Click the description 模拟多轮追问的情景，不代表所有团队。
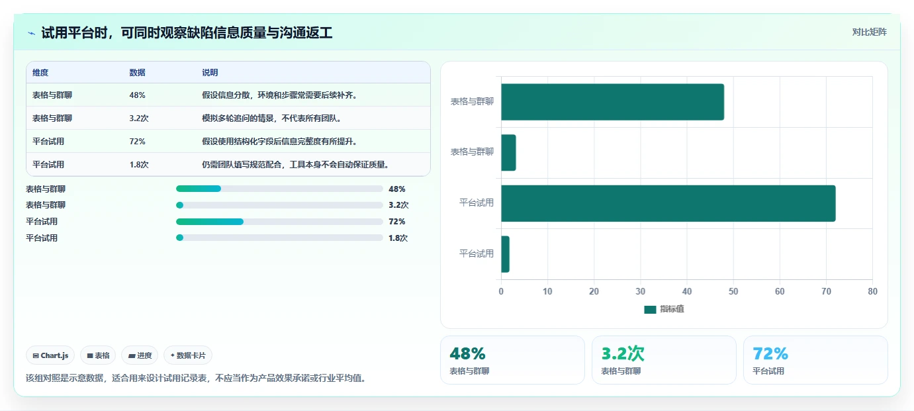The width and height of the screenshot is (914, 411). pos(271,118)
